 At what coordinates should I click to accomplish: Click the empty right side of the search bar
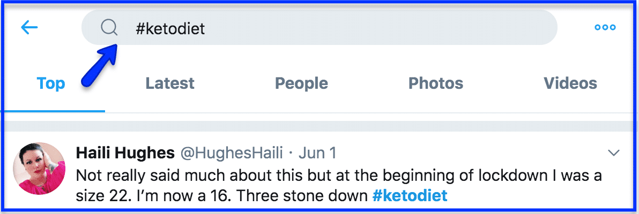[379, 28]
